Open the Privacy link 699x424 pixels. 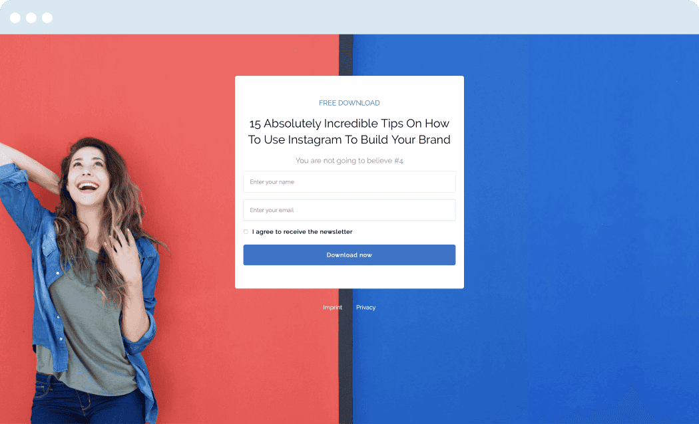click(365, 308)
